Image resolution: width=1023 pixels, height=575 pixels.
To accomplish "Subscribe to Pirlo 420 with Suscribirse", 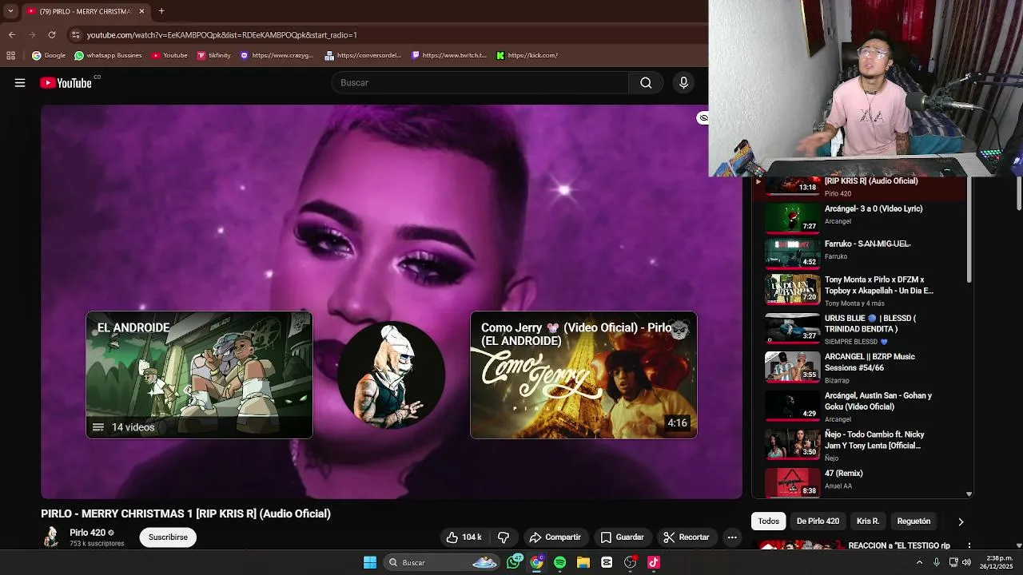I will (x=168, y=537).
